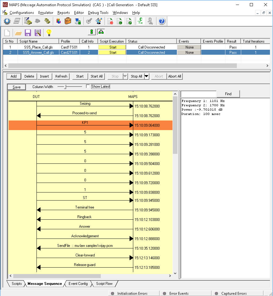This screenshot has width=273, height=296.
Task: Open call generation notepad-and-phone icon
Action: 28,21
